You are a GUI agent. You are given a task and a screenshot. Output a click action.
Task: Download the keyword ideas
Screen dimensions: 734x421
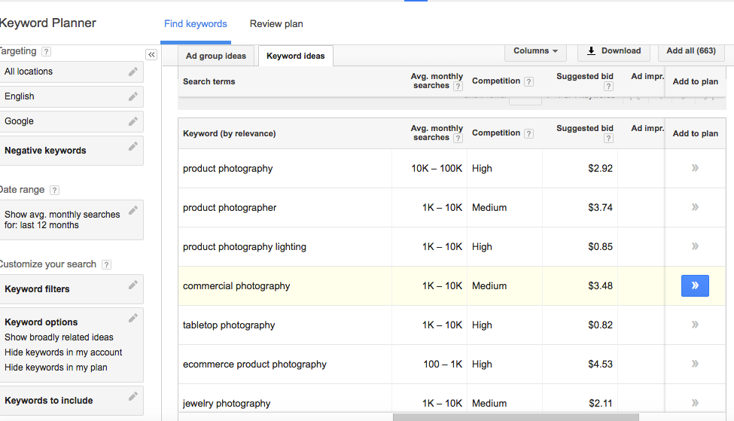614,51
